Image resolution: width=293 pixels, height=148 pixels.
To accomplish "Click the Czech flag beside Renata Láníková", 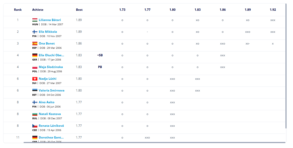I will click(35, 126).
